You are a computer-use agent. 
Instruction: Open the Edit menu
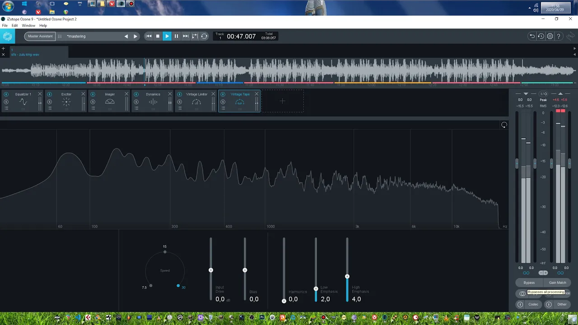pyautogui.click(x=14, y=26)
